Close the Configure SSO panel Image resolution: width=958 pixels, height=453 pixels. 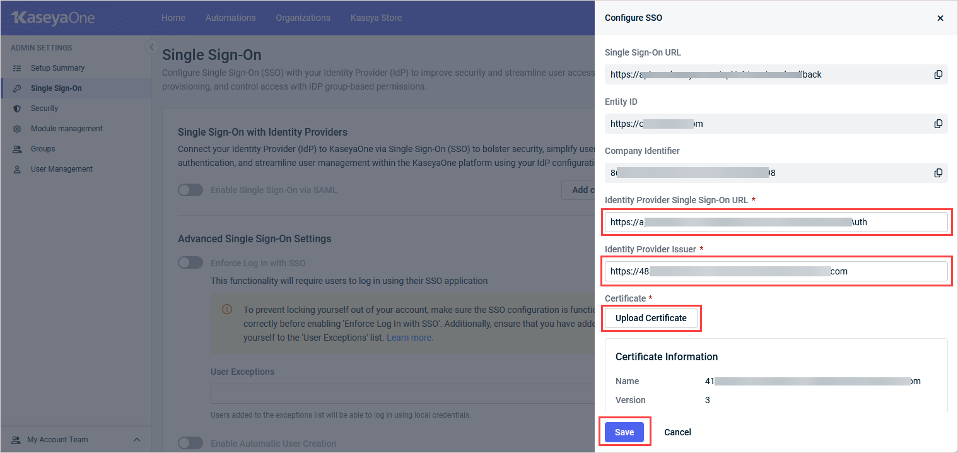[x=940, y=18]
